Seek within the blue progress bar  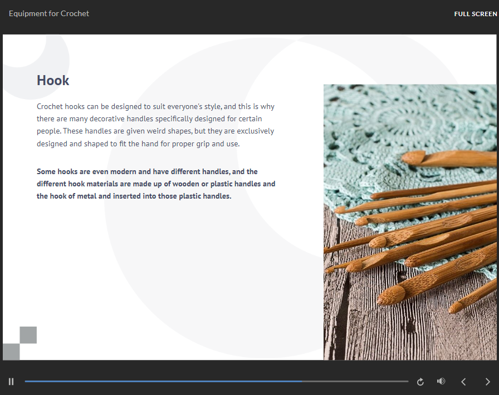tap(217, 381)
